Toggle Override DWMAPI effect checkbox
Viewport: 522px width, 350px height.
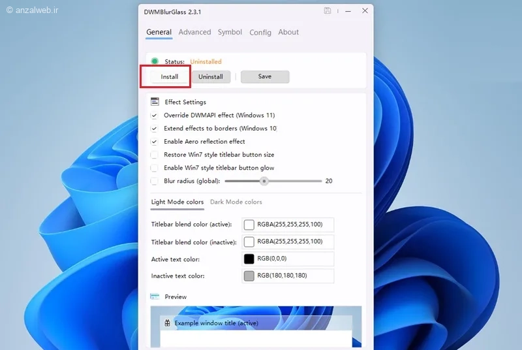154,116
